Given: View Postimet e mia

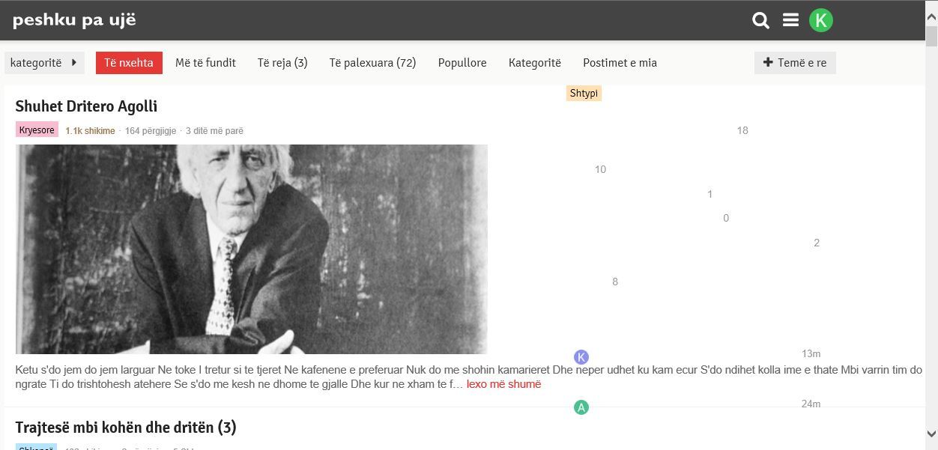Looking at the screenshot, I should point(620,63).
